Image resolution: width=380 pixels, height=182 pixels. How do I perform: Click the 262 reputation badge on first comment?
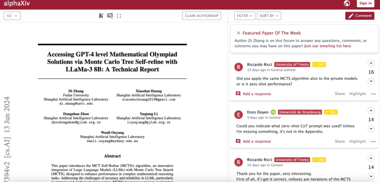coord(319,65)
